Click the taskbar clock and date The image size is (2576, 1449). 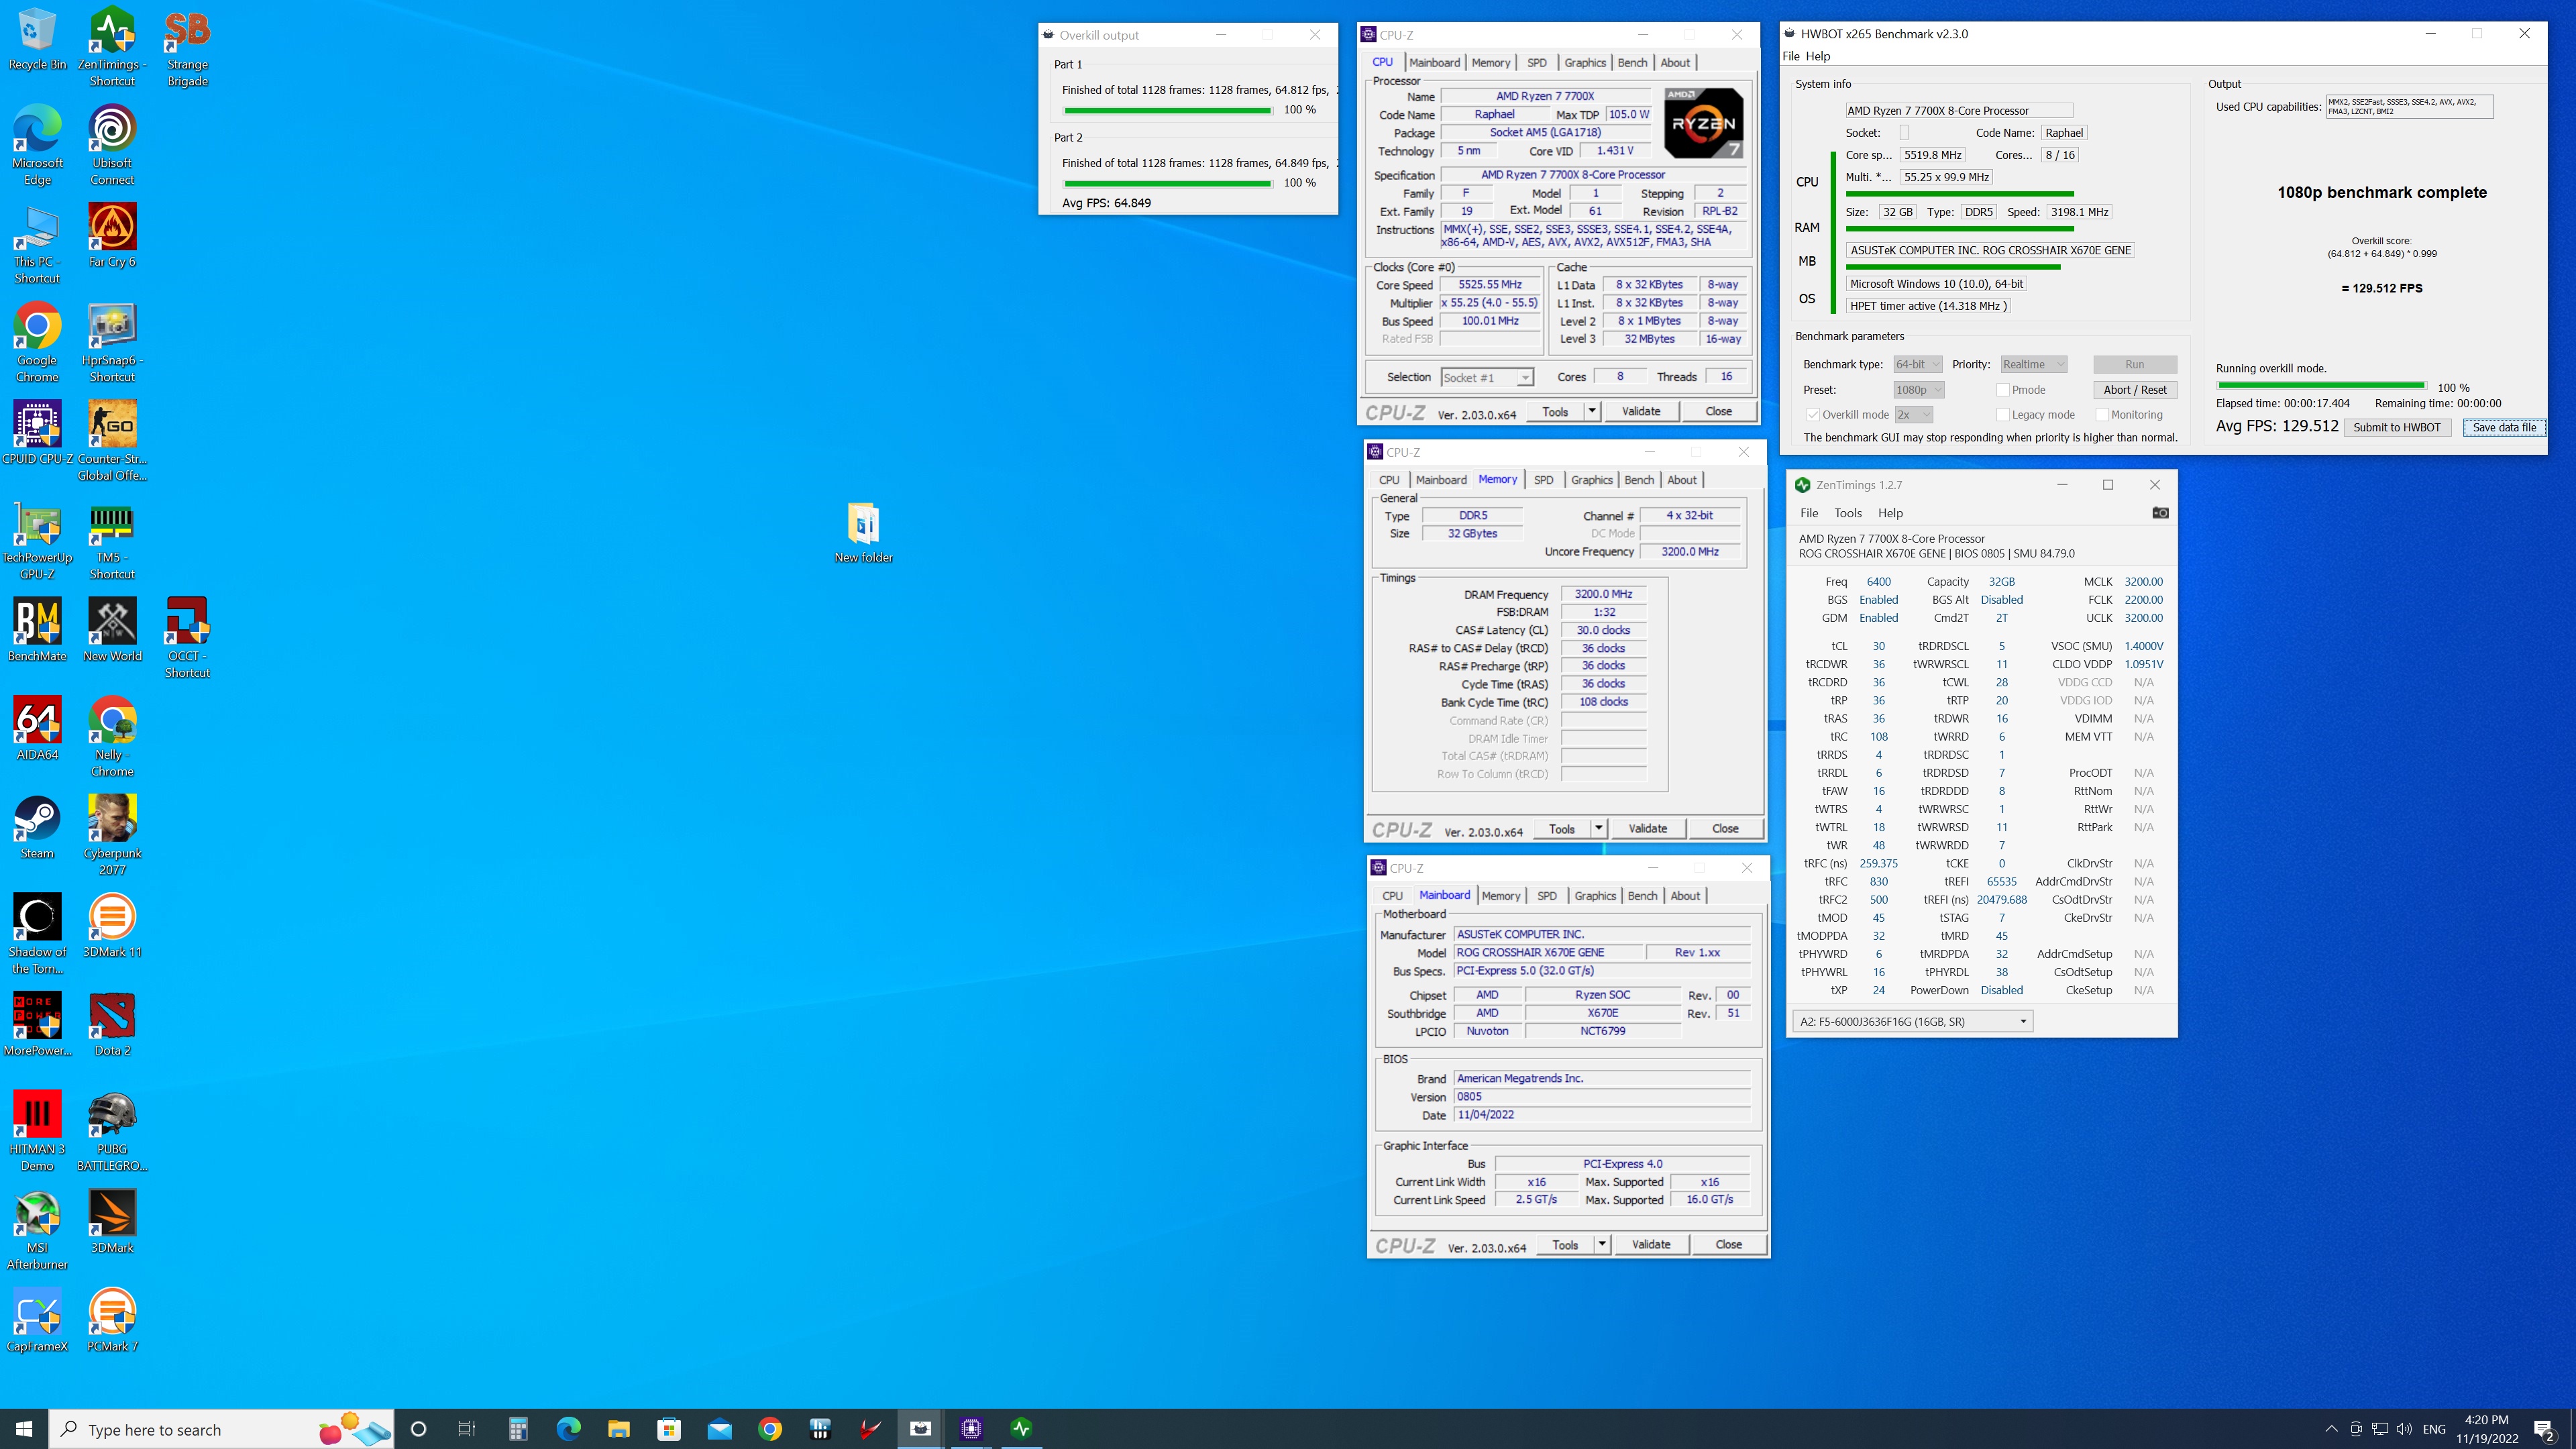click(2486, 1429)
